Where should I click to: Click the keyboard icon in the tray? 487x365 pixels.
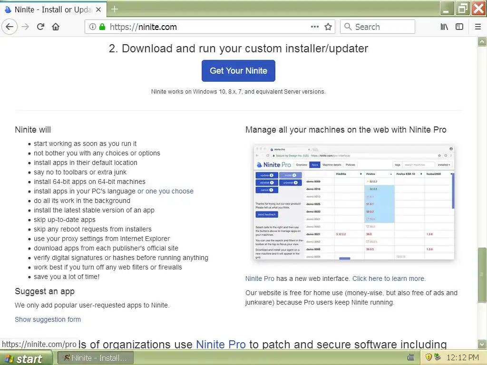pyautogui.click(x=410, y=357)
